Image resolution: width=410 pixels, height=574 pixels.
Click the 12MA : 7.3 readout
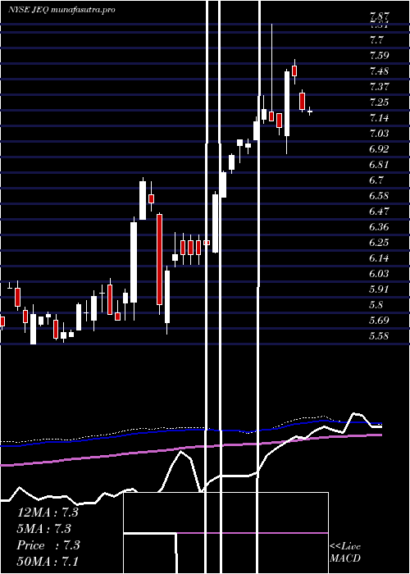pos(48,512)
